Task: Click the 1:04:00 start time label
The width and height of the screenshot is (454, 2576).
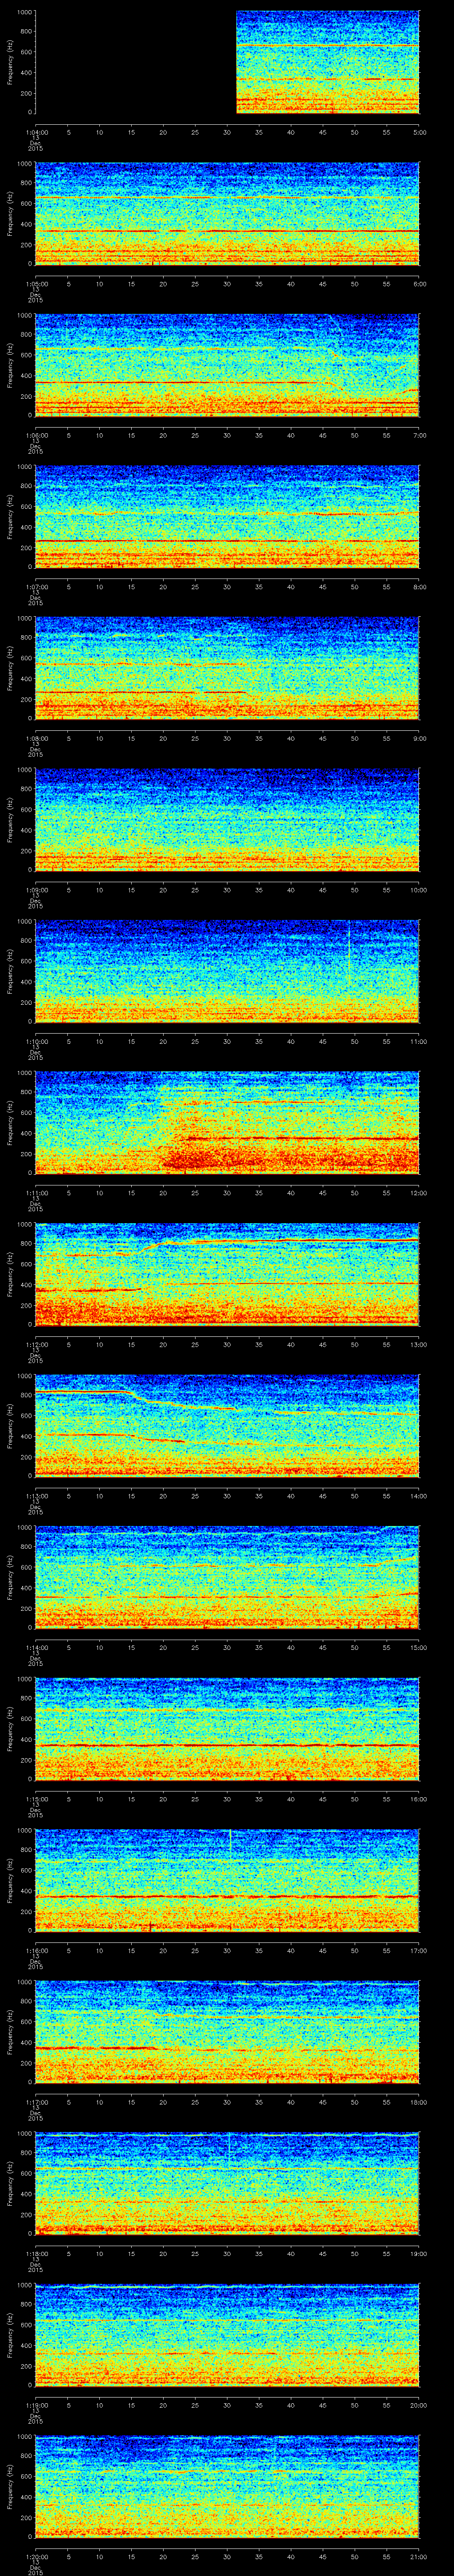Action: click(x=36, y=131)
